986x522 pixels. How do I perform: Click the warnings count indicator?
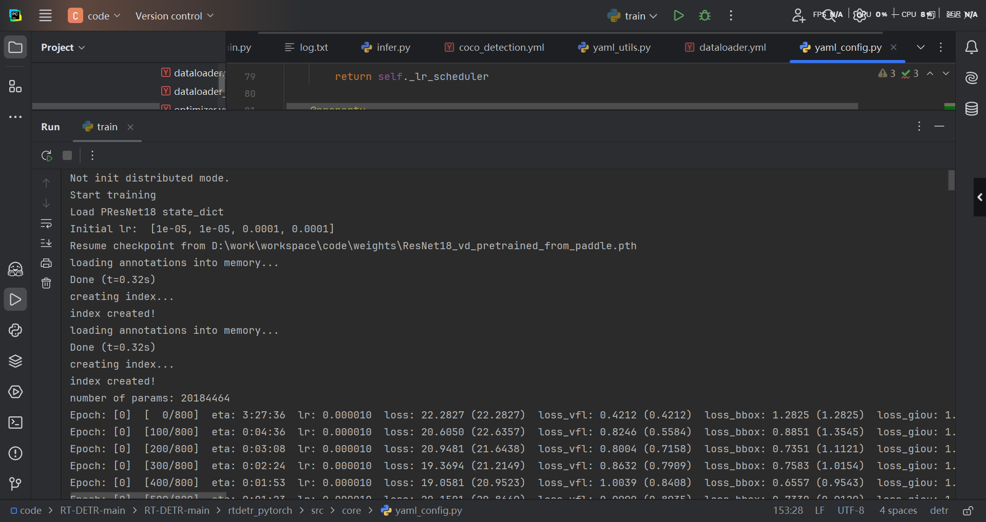(887, 74)
